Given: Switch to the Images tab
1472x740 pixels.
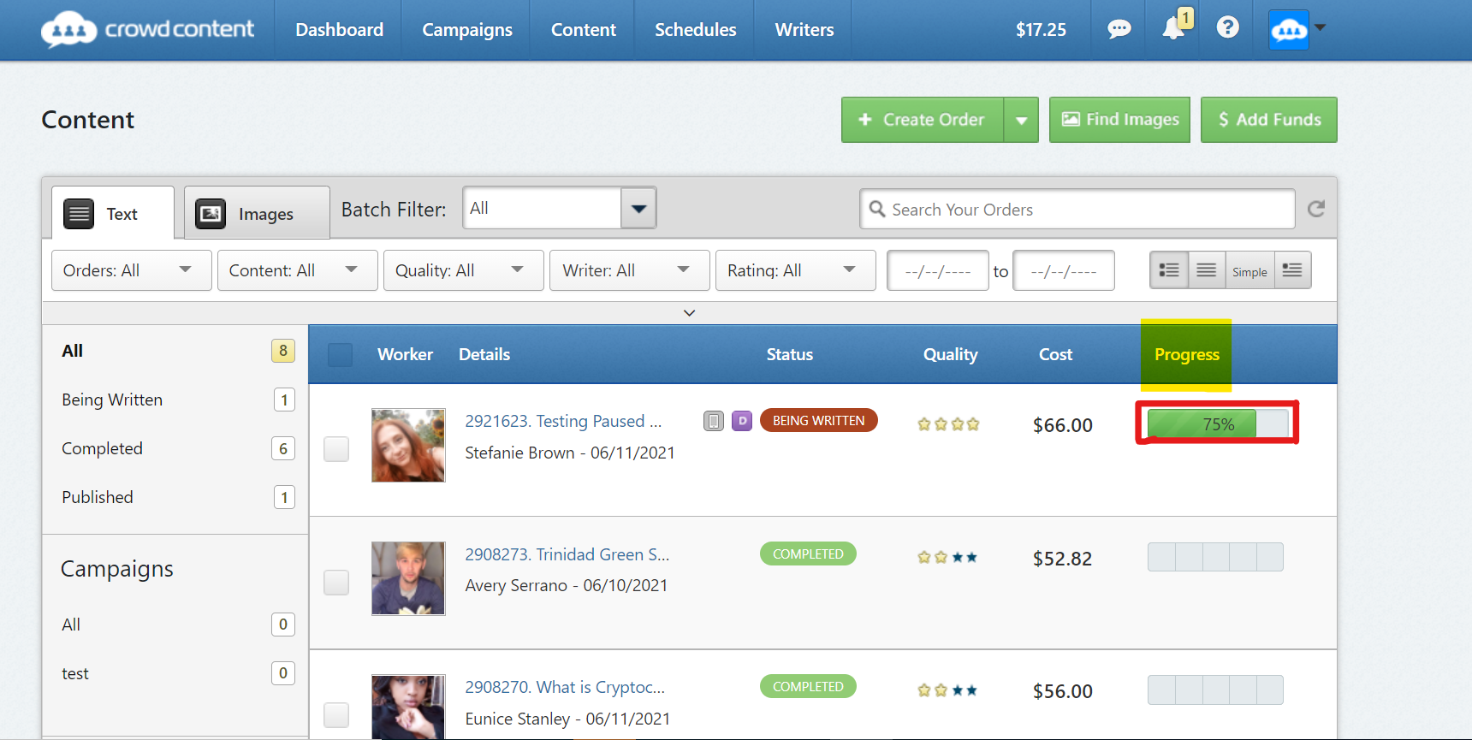Looking at the screenshot, I should (x=257, y=213).
